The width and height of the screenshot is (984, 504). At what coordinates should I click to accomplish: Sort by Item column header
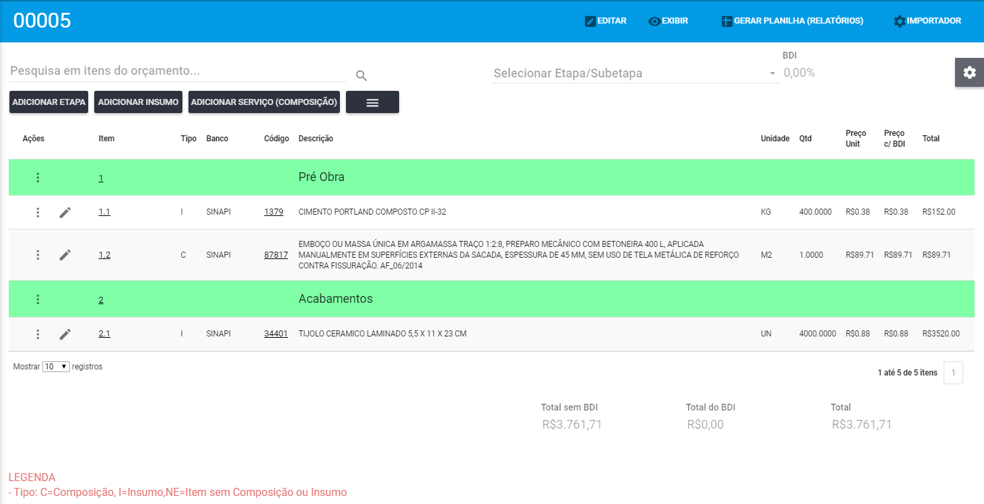tap(106, 139)
